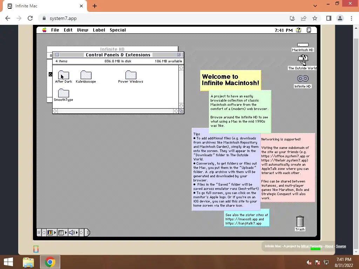Image resolution: width=359 pixels, height=269 pixels.
Task: Open the Monitor Color Depth strip module
Action: (51, 233)
